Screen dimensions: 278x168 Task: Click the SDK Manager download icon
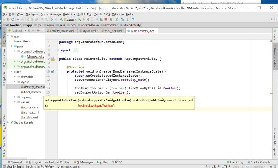click(x=127, y=20)
